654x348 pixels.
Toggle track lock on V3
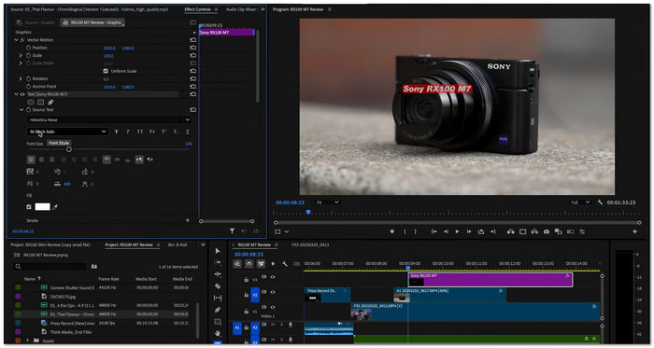pos(247,280)
